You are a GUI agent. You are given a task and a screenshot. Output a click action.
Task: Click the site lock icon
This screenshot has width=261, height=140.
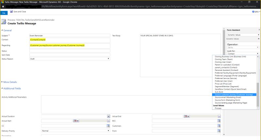point(3,7)
